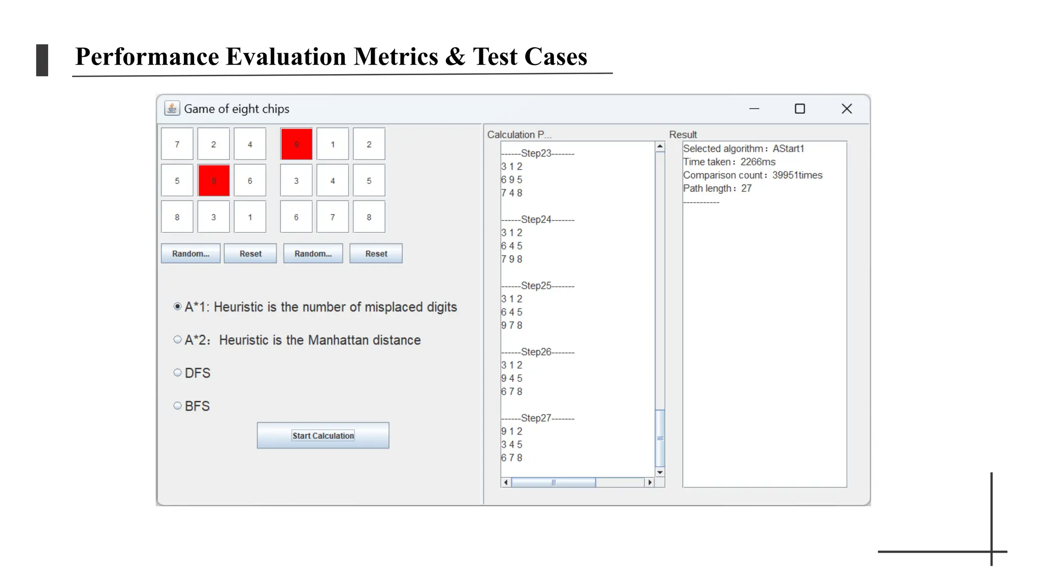This screenshot has width=1040, height=585.
Task: Click the '9 7 8' row in the log
Action: [x=511, y=326]
